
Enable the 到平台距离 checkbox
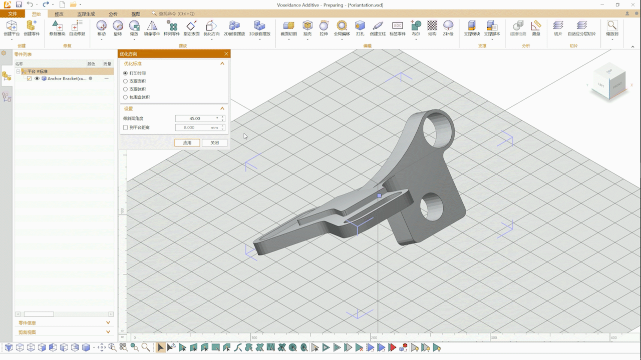[x=126, y=127]
